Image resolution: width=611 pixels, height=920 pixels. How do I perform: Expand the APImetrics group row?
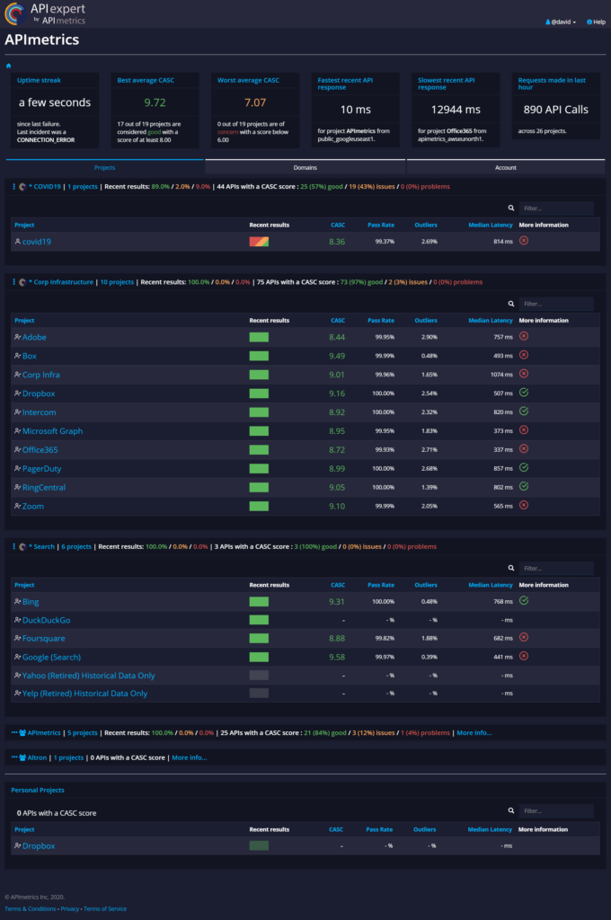coord(14,733)
